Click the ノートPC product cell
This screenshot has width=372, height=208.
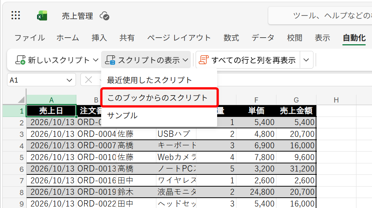(x=176, y=169)
